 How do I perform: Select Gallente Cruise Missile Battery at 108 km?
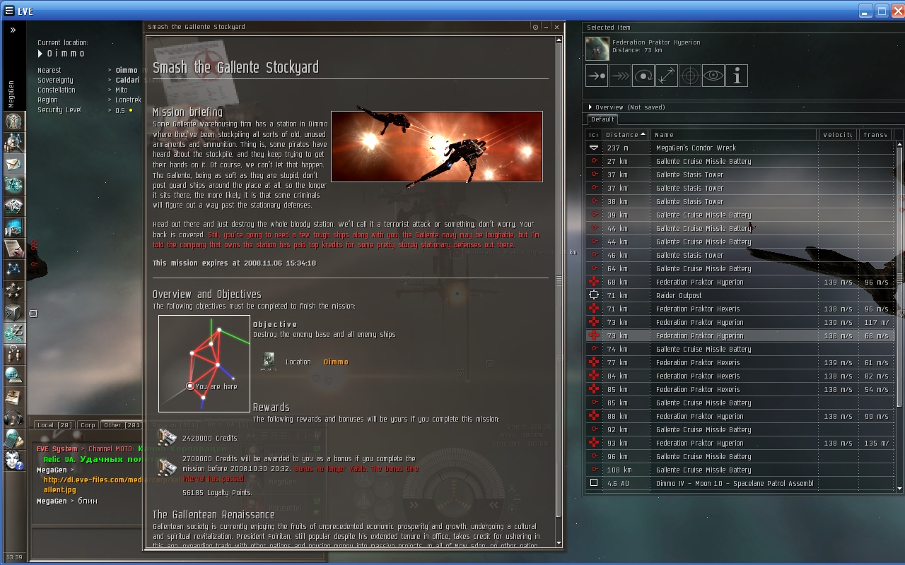[x=741, y=470]
